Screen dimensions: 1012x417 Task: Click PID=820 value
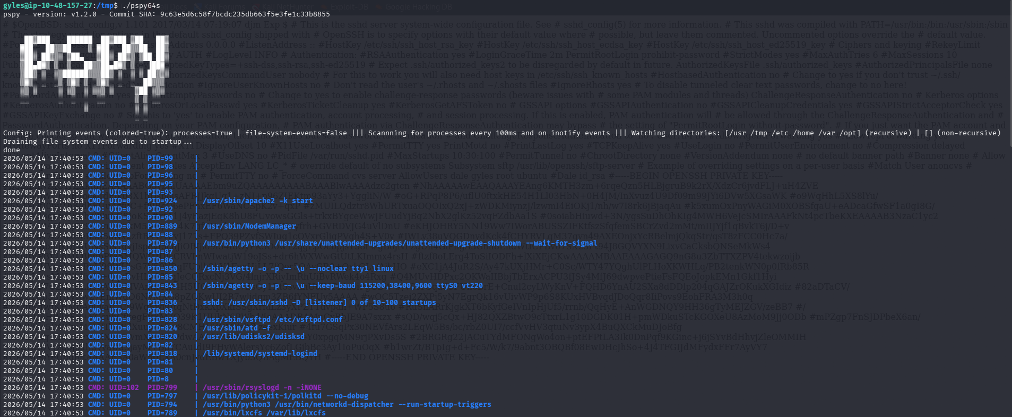coord(162,337)
